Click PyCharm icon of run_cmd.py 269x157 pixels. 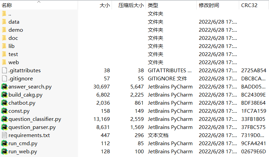tap(4, 143)
